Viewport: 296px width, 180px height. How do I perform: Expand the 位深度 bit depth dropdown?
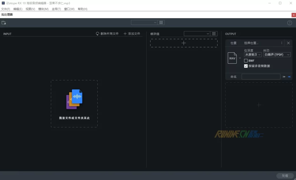[x=253, y=55]
